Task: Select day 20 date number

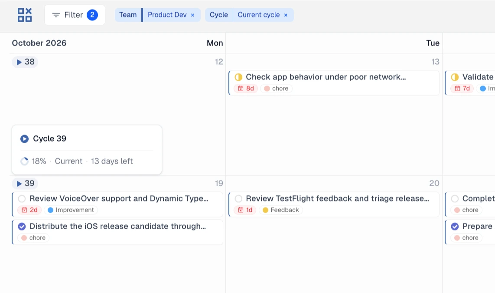Action: point(434,183)
